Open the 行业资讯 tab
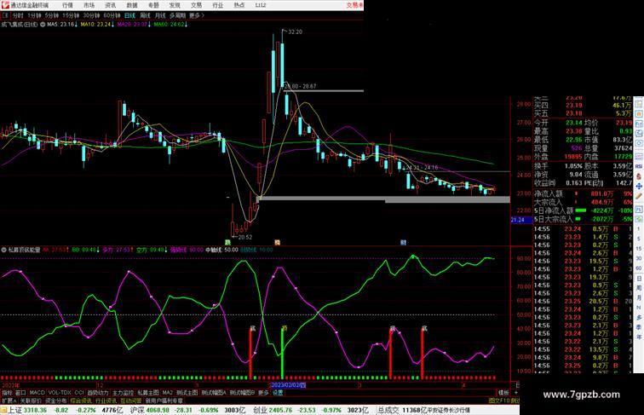The width and height of the screenshot is (644, 415). coord(106,401)
